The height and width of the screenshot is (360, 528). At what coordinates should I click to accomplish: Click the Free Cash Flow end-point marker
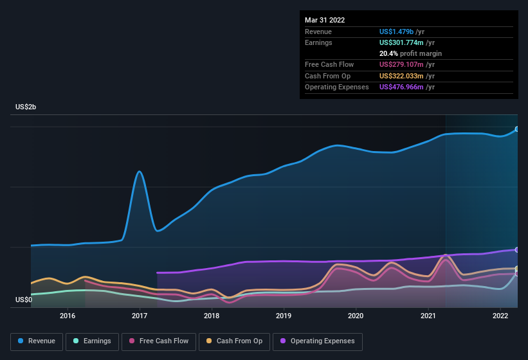[x=517, y=273]
